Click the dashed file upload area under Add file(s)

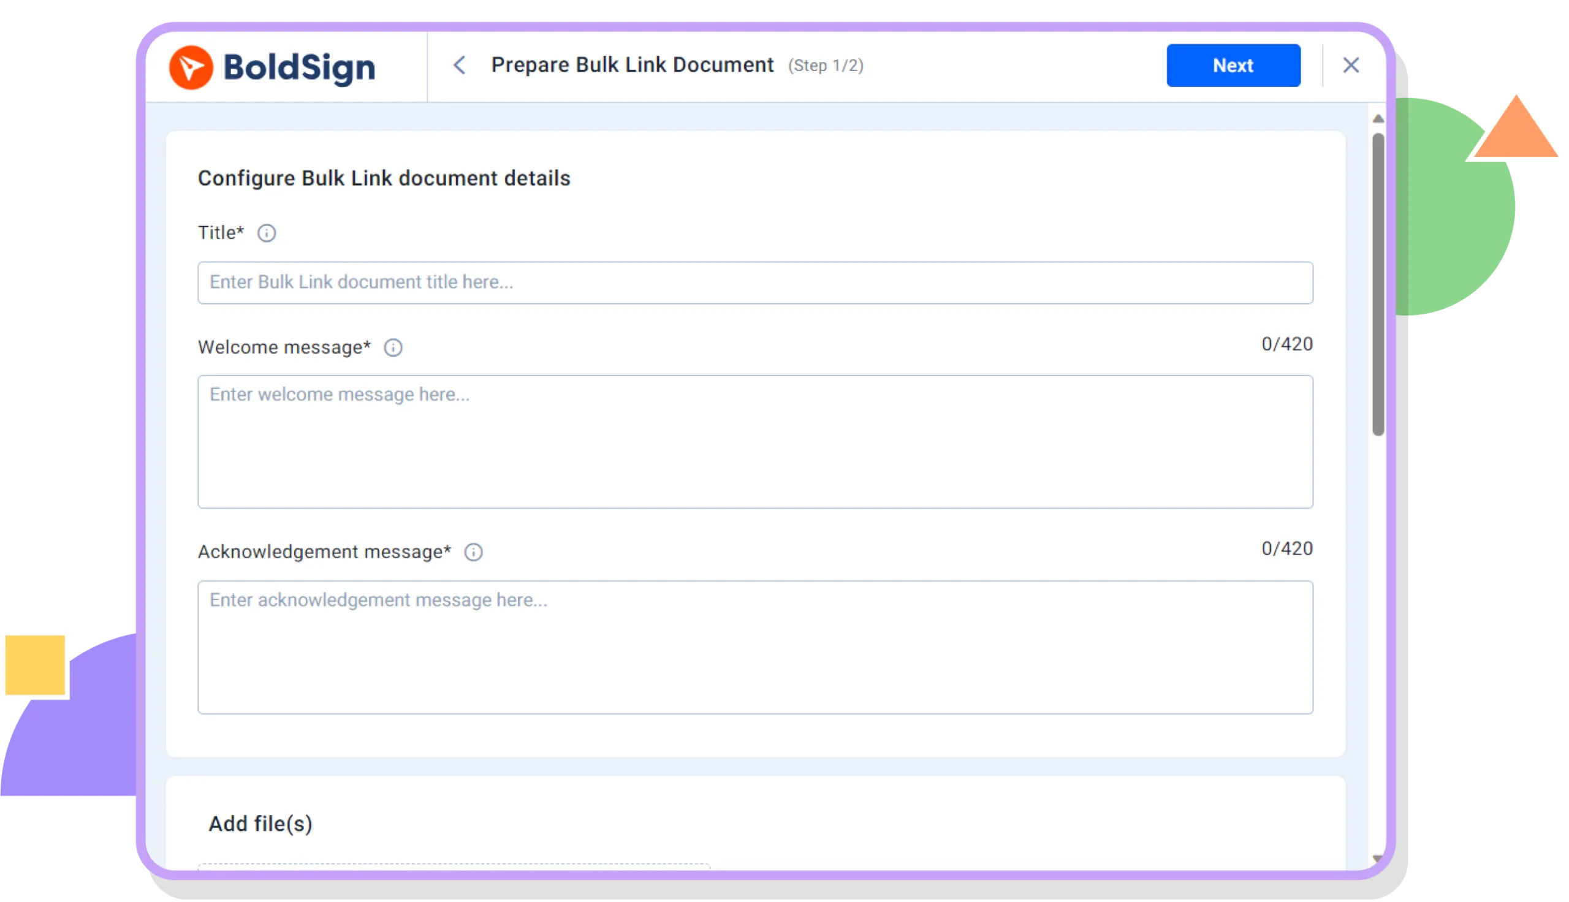point(451,867)
